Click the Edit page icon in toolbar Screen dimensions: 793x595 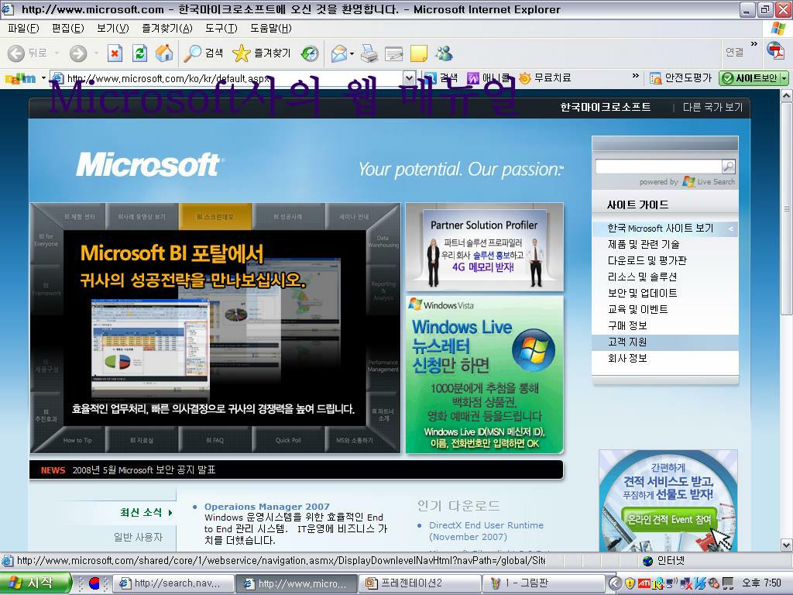point(394,53)
